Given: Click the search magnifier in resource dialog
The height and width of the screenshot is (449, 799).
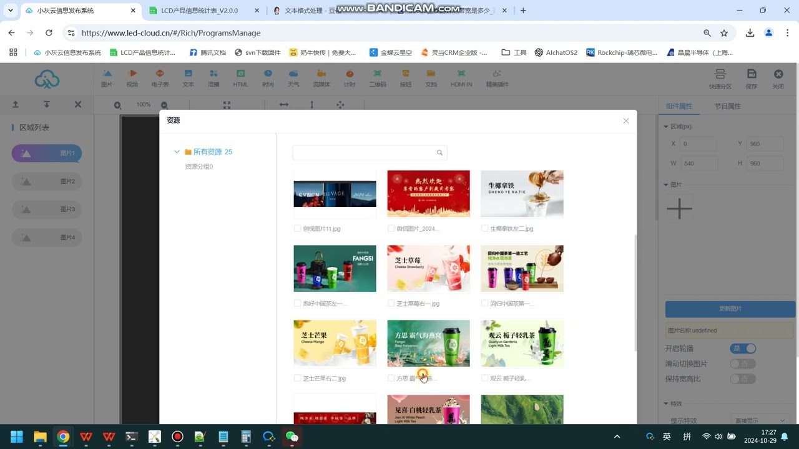Looking at the screenshot, I should [x=439, y=153].
